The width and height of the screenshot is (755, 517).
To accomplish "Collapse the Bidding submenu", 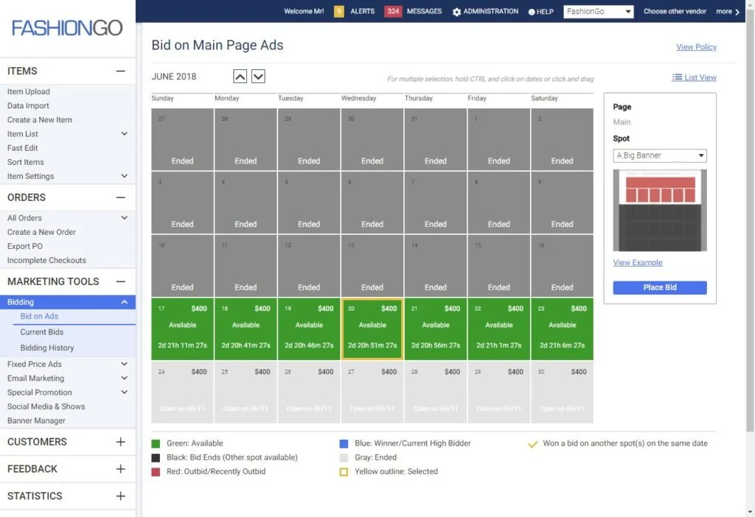I will tap(124, 302).
